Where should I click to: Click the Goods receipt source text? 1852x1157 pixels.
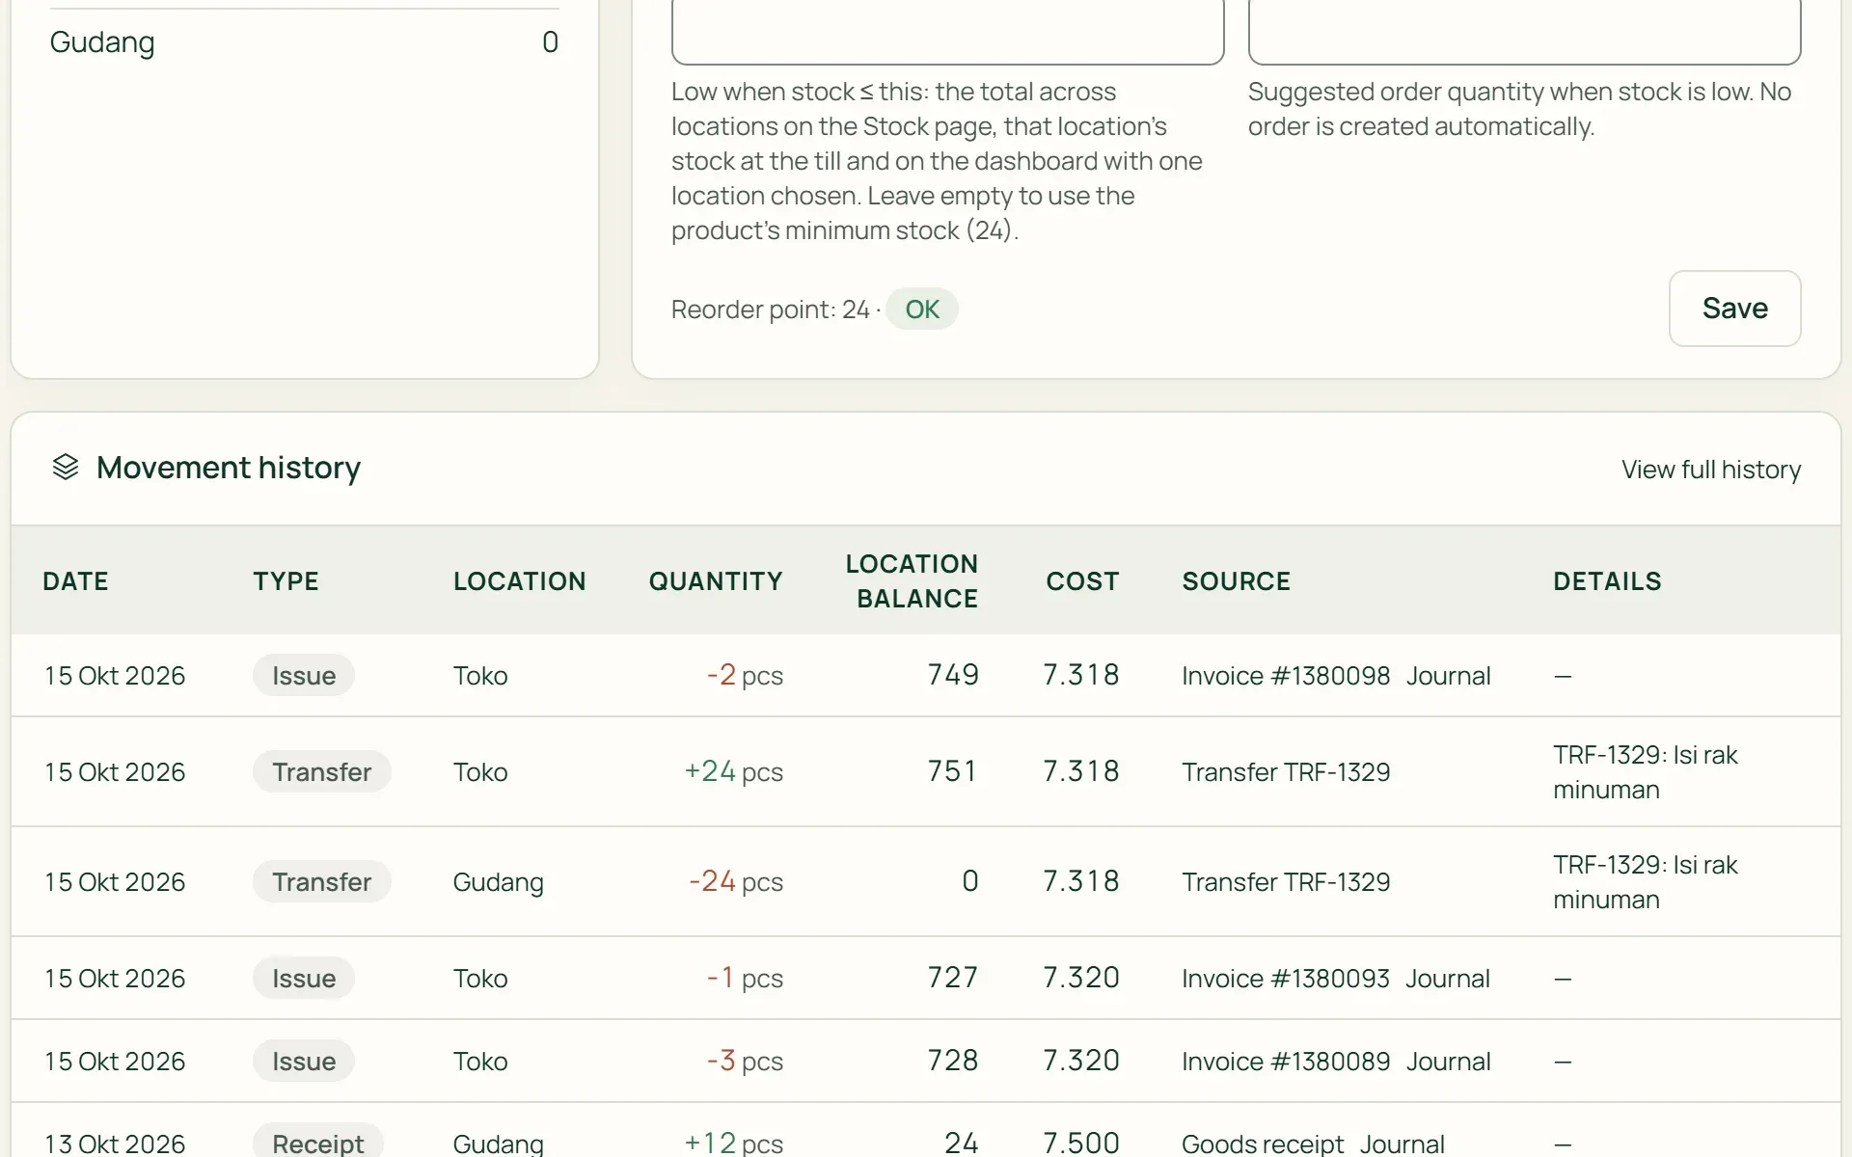[1263, 1144]
